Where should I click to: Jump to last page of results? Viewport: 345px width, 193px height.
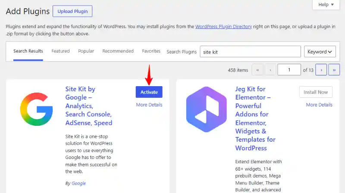tap(334, 70)
